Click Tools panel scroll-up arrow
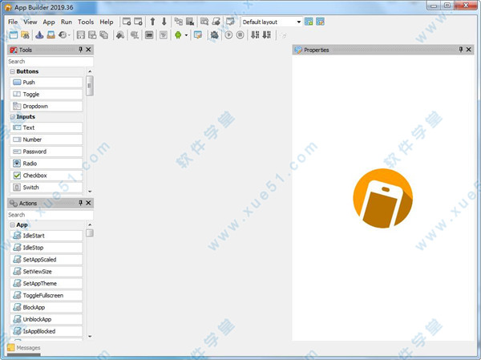This screenshot has width=481, height=360. [x=90, y=71]
